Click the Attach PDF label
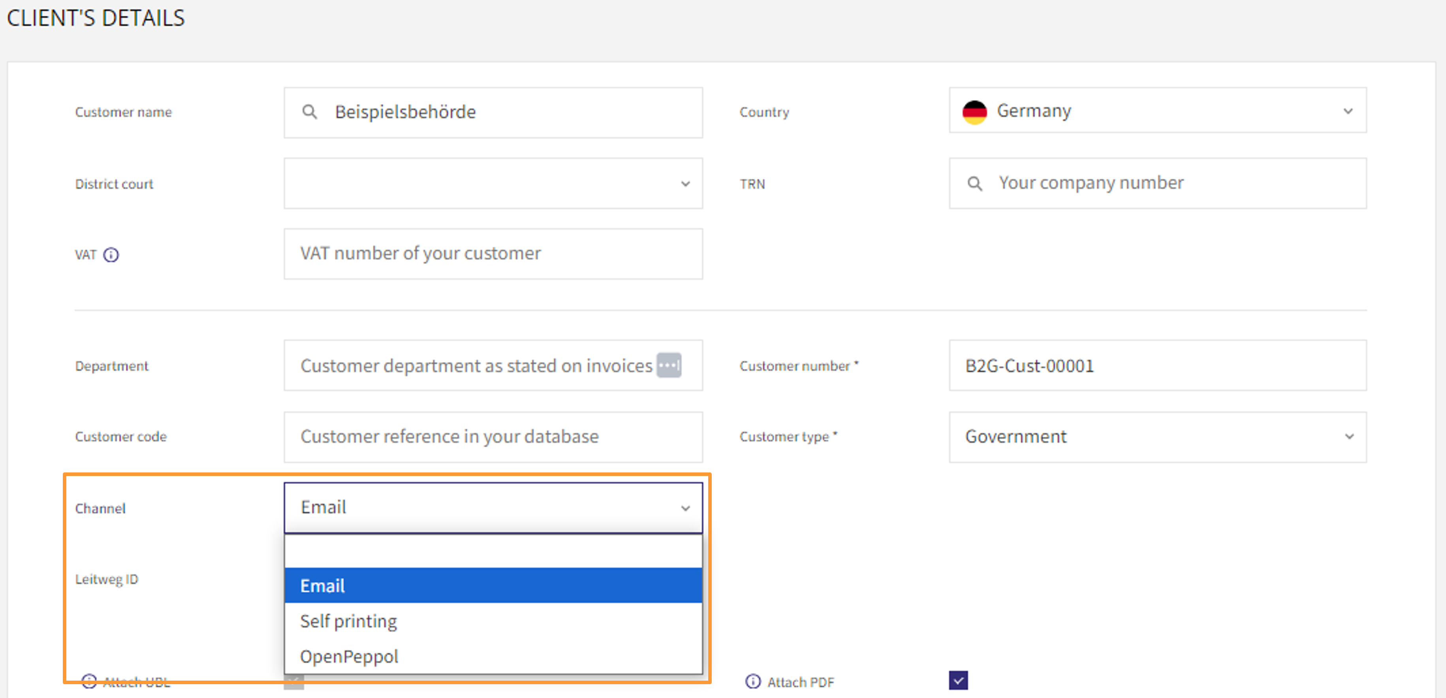The image size is (1446, 698). 801,682
